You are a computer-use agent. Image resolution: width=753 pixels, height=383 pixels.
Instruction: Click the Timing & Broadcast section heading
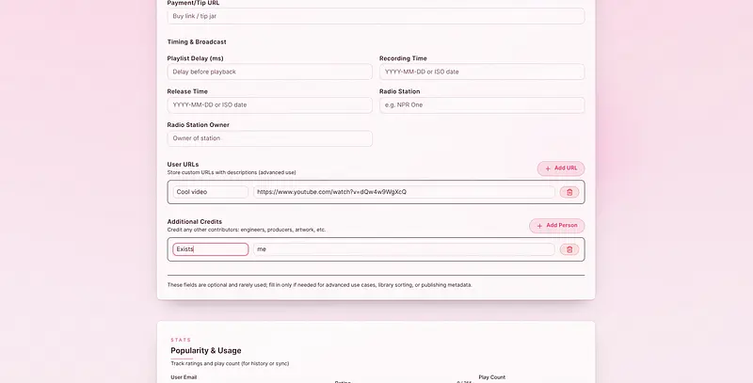click(197, 42)
